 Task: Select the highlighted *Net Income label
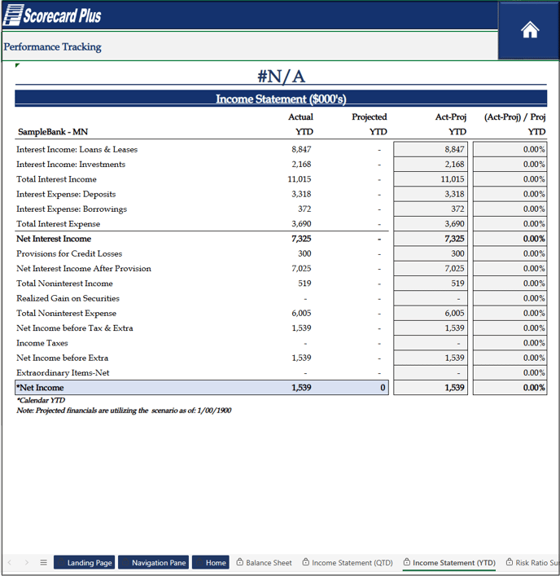coord(40,388)
